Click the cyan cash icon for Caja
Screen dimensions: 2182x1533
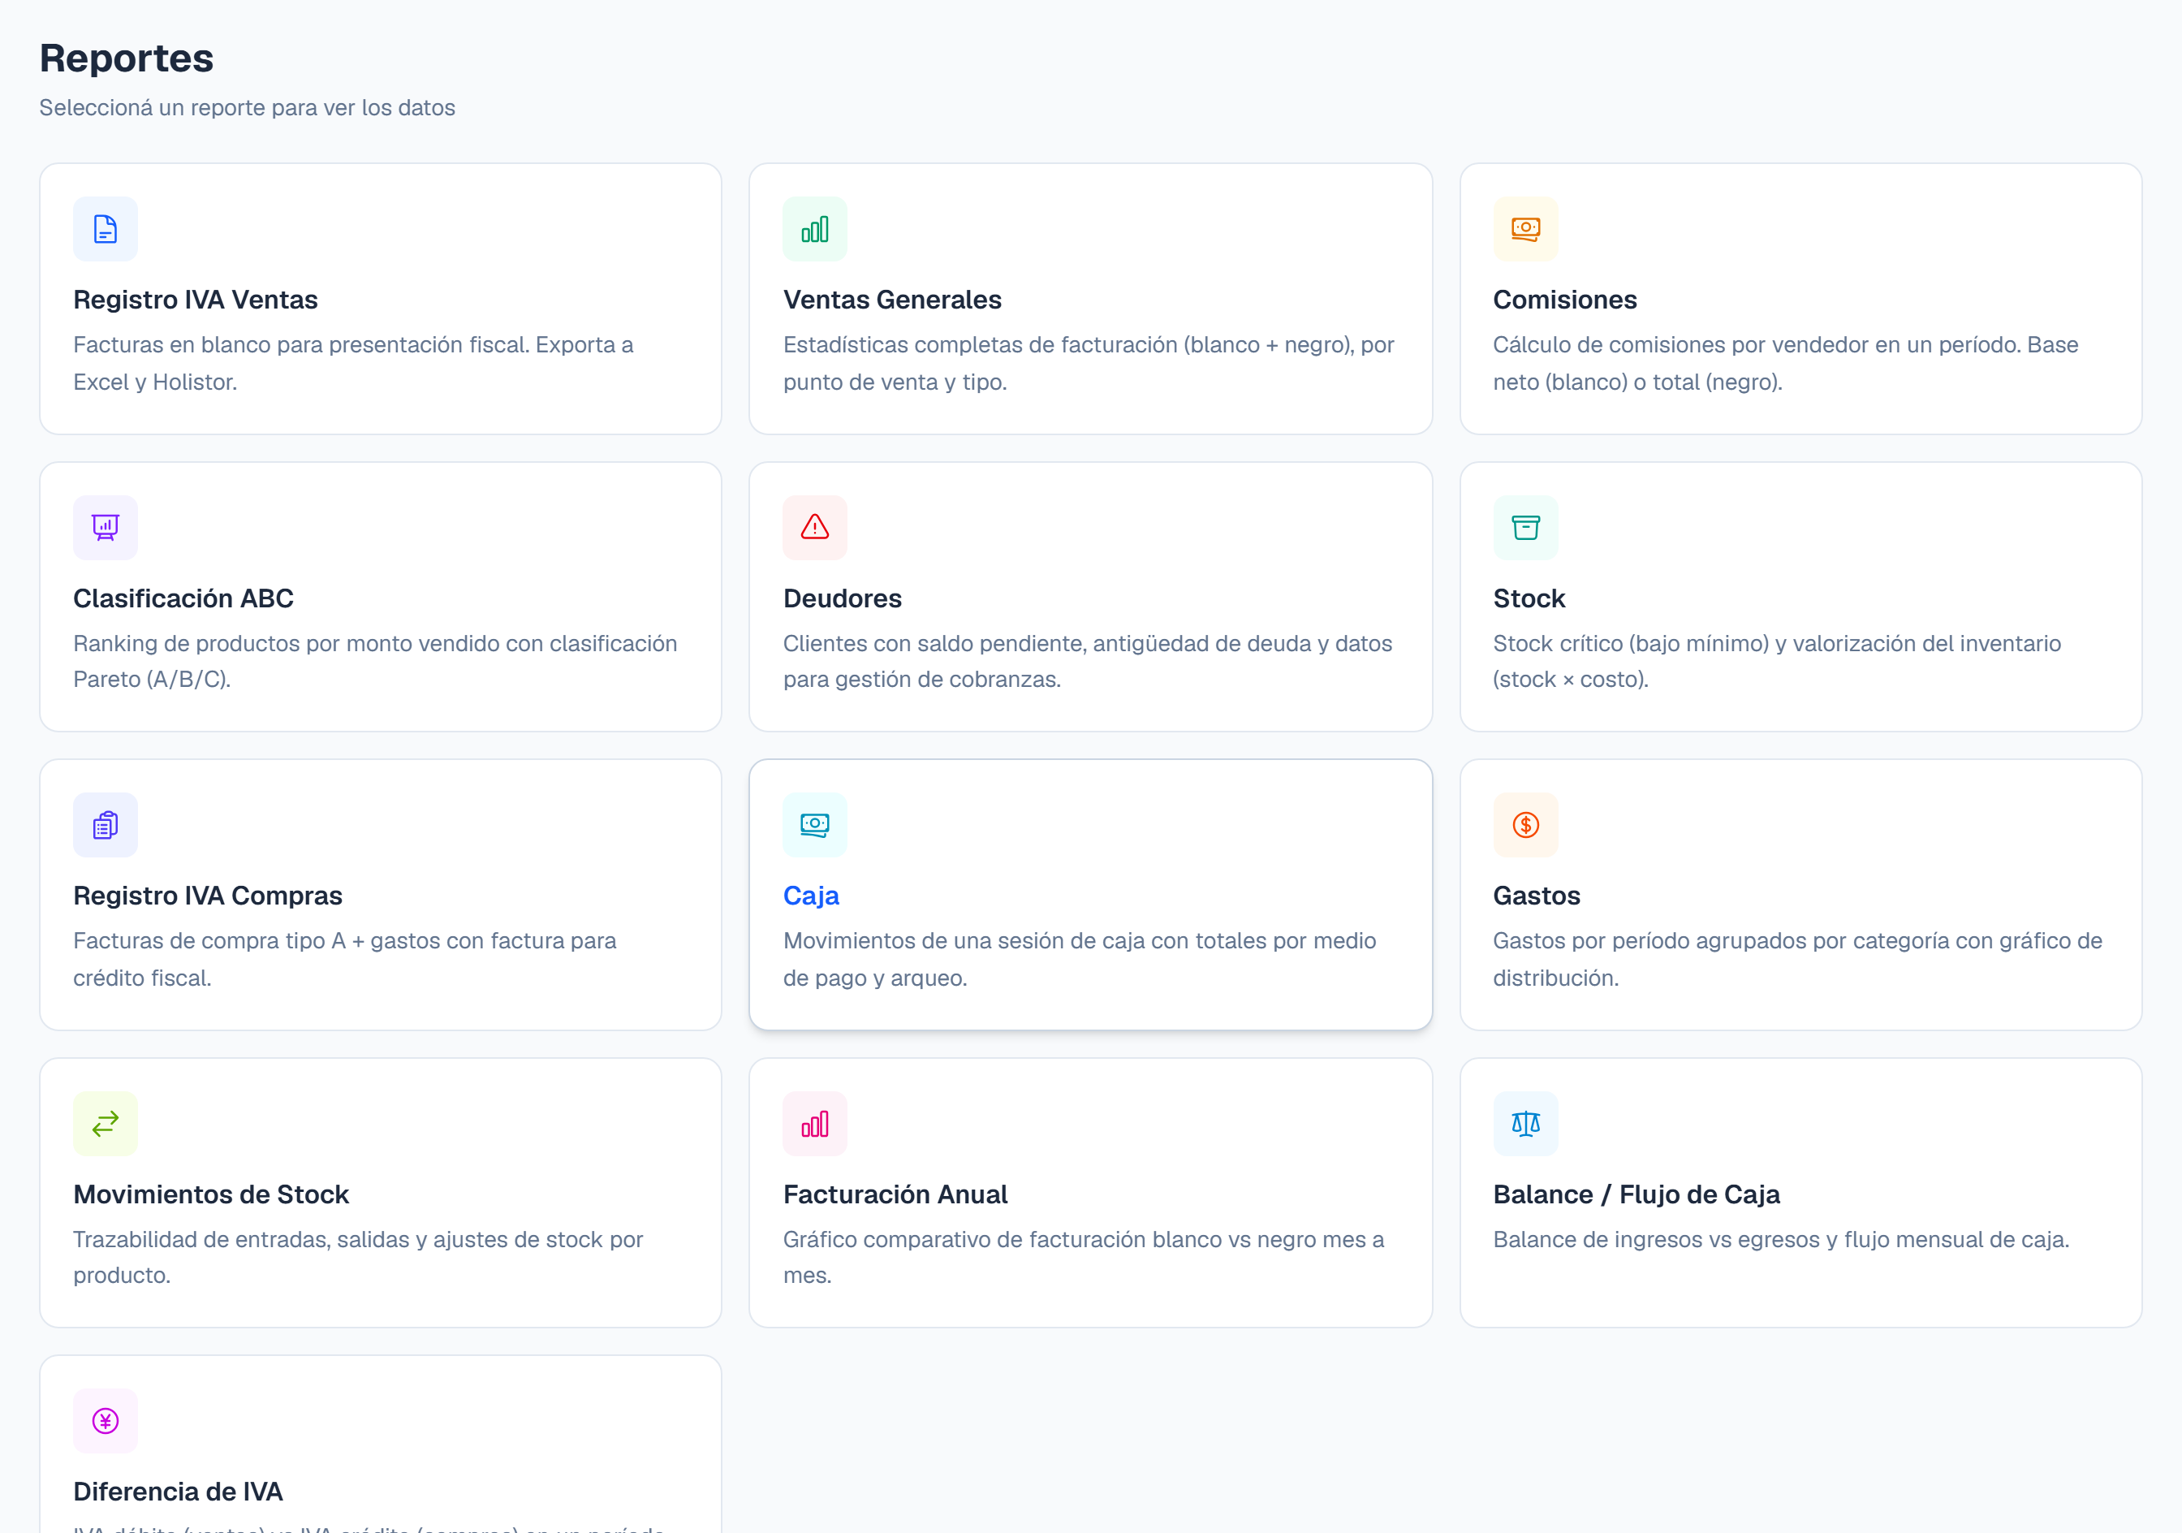pos(814,825)
